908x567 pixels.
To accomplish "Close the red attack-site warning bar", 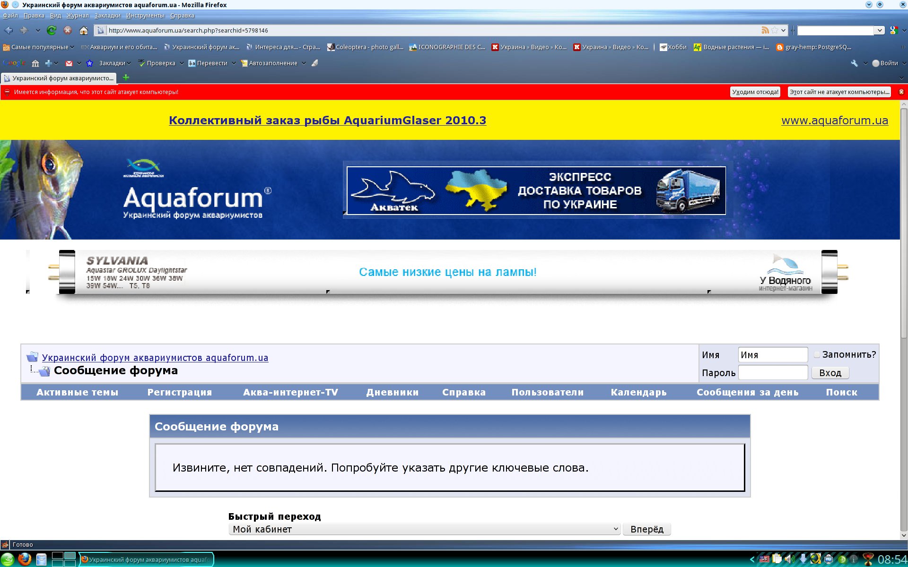I will point(901,92).
